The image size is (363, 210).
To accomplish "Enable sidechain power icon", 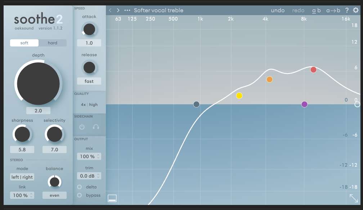I will 82,127.
